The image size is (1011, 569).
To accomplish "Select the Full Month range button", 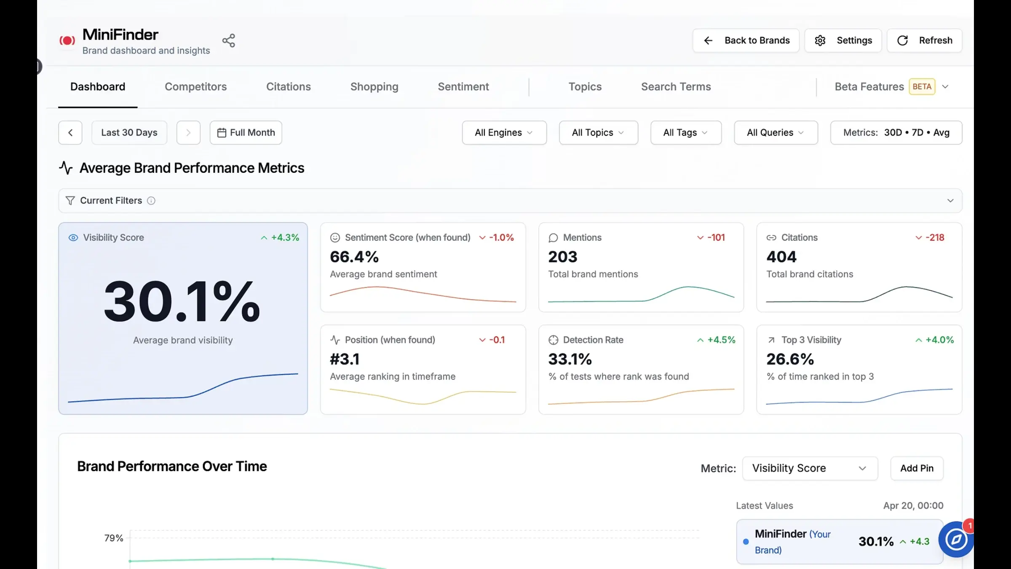I will (246, 133).
